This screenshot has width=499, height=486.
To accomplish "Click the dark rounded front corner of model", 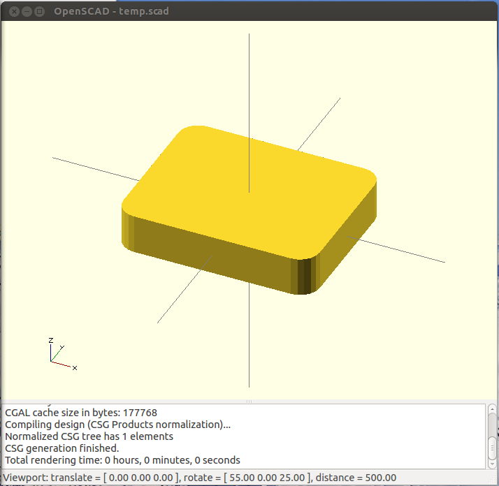I will click(x=305, y=276).
